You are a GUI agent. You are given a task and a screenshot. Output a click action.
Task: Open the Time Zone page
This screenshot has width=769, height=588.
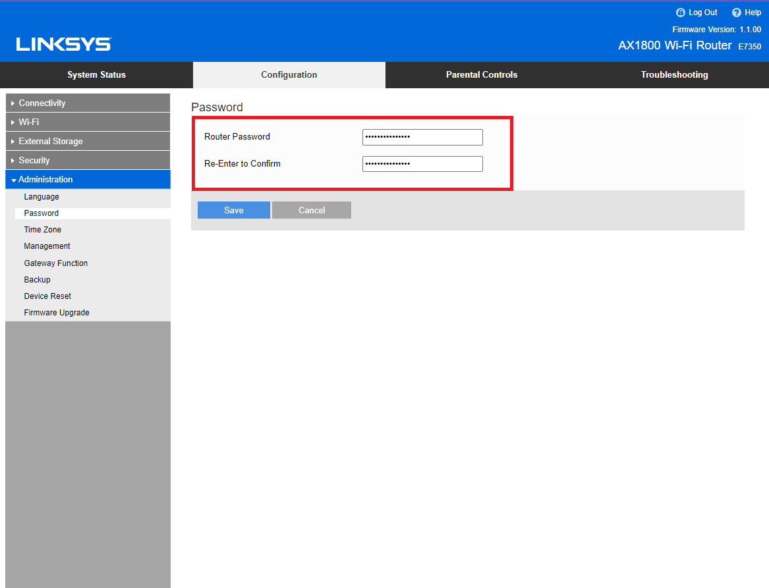(43, 229)
